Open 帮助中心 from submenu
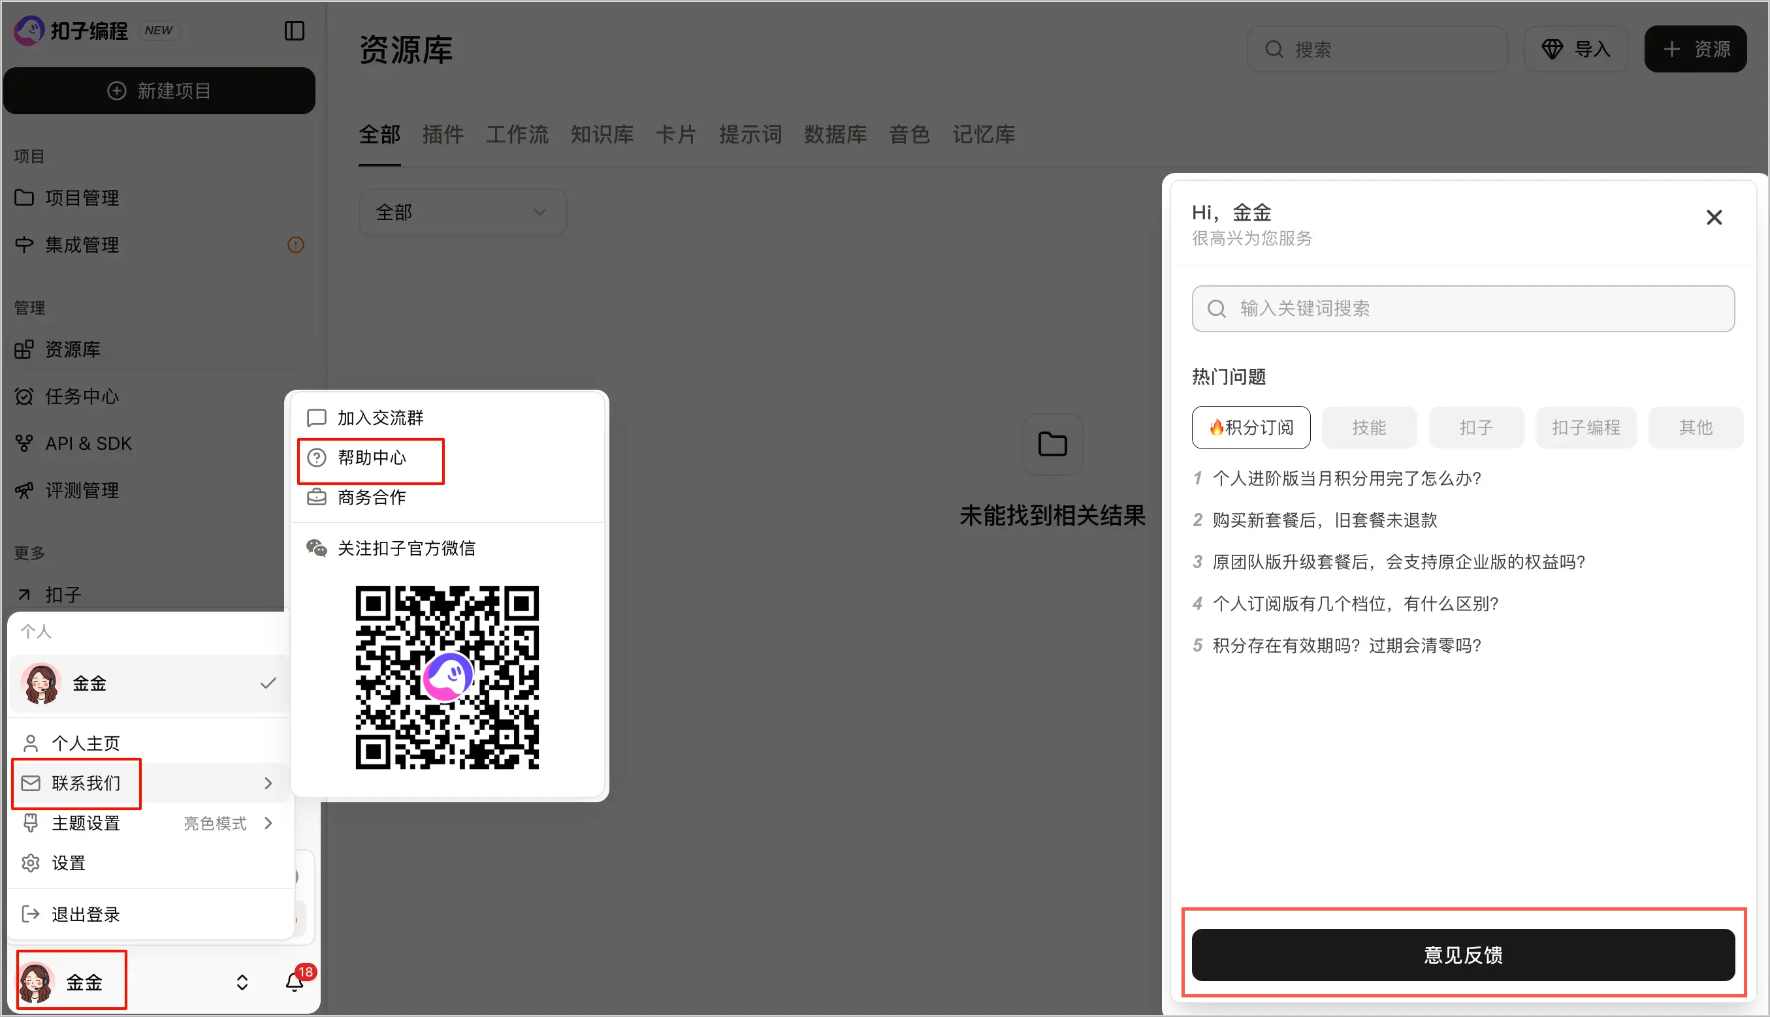The height and width of the screenshot is (1017, 1770). [x=447, y=458]
